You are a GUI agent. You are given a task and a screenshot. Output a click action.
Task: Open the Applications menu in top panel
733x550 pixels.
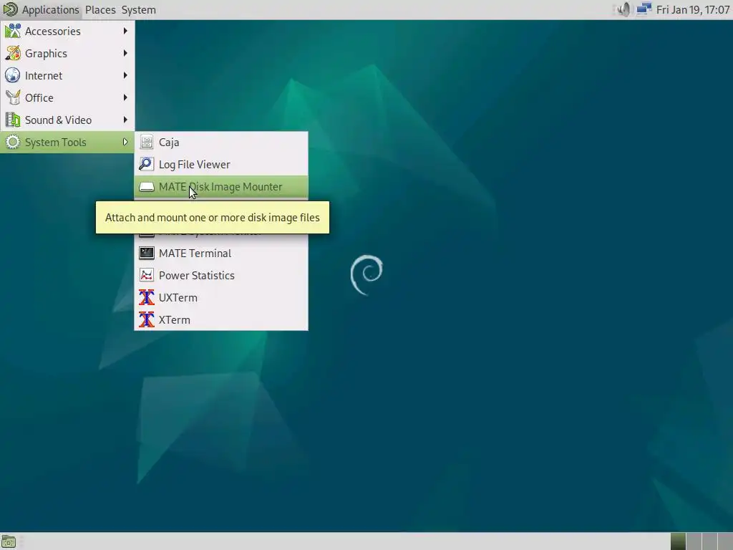pyautogui.click(x=41, y=10)
